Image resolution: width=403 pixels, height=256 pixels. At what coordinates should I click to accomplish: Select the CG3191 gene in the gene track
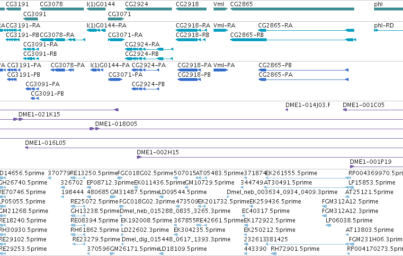tap(13, 9)
